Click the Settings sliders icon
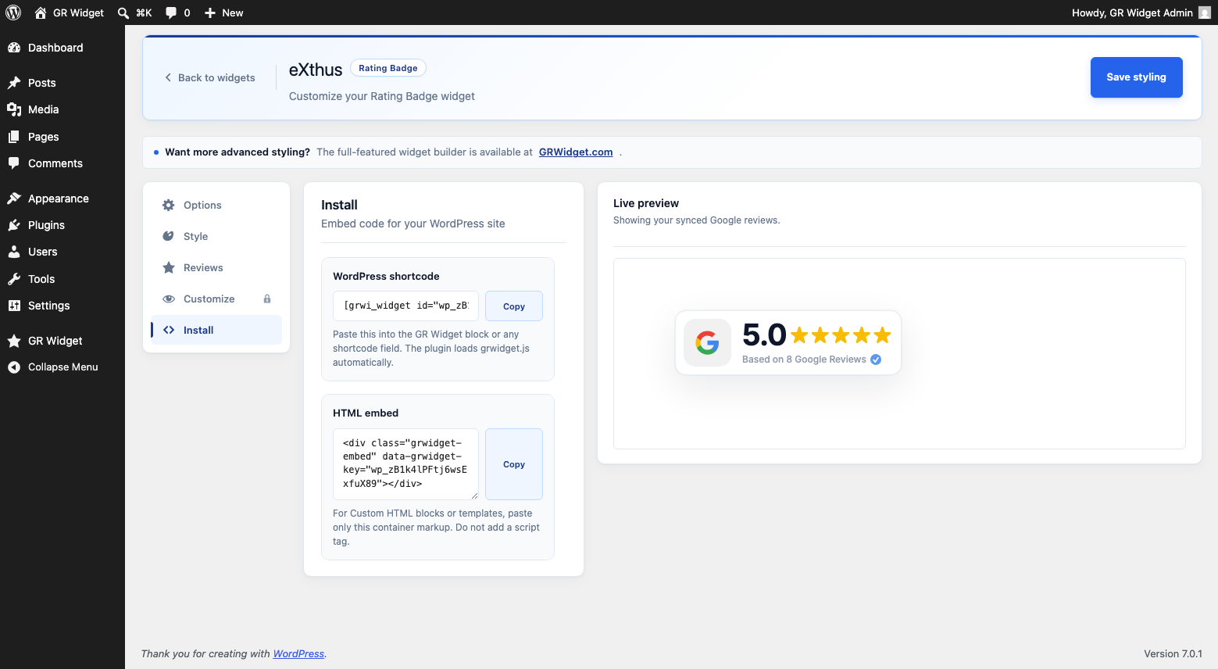The width and height of the screenshot is (1218, 669). tap(14, 306)
